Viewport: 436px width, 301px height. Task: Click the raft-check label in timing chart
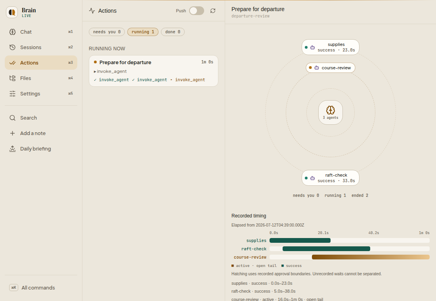pos(254,249)
